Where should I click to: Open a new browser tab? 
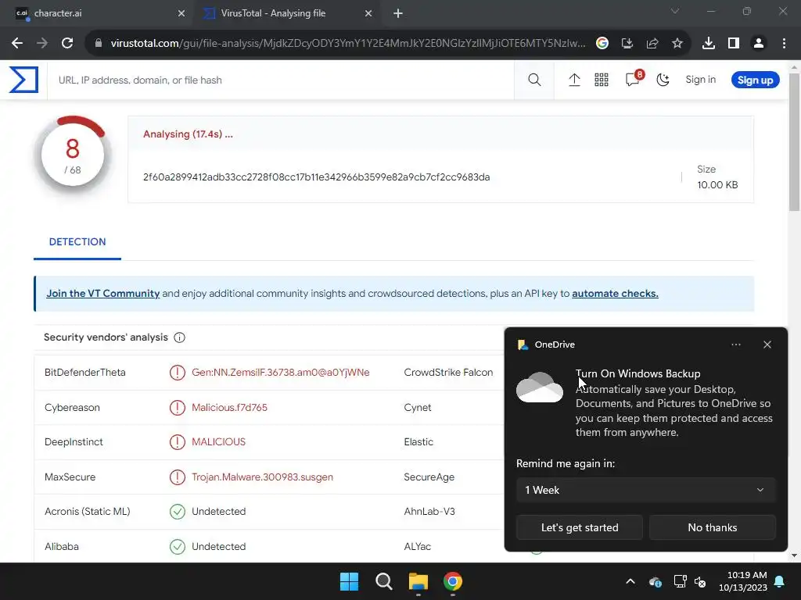[398, 13]
